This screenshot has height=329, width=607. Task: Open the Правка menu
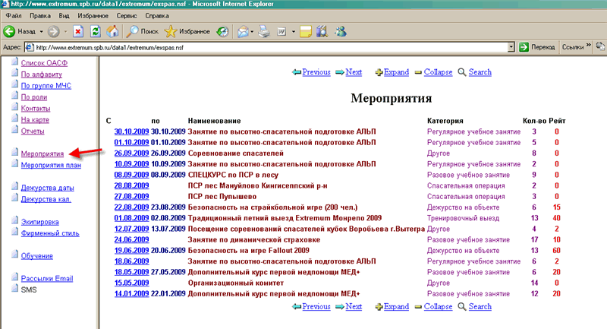40,16
